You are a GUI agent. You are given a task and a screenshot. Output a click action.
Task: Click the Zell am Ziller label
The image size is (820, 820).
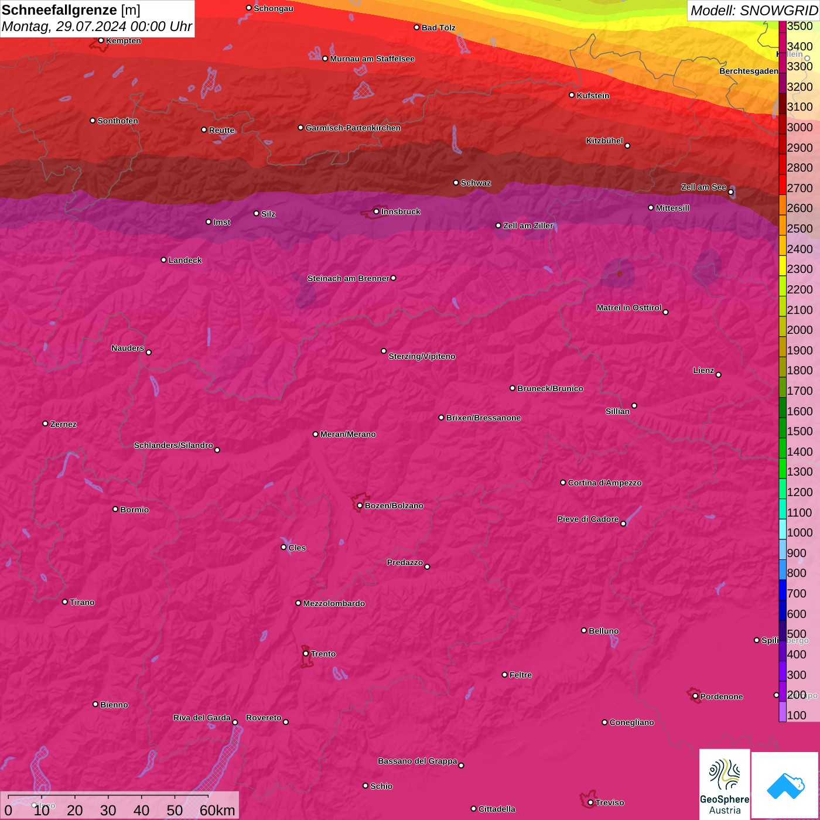coord(528,225)
